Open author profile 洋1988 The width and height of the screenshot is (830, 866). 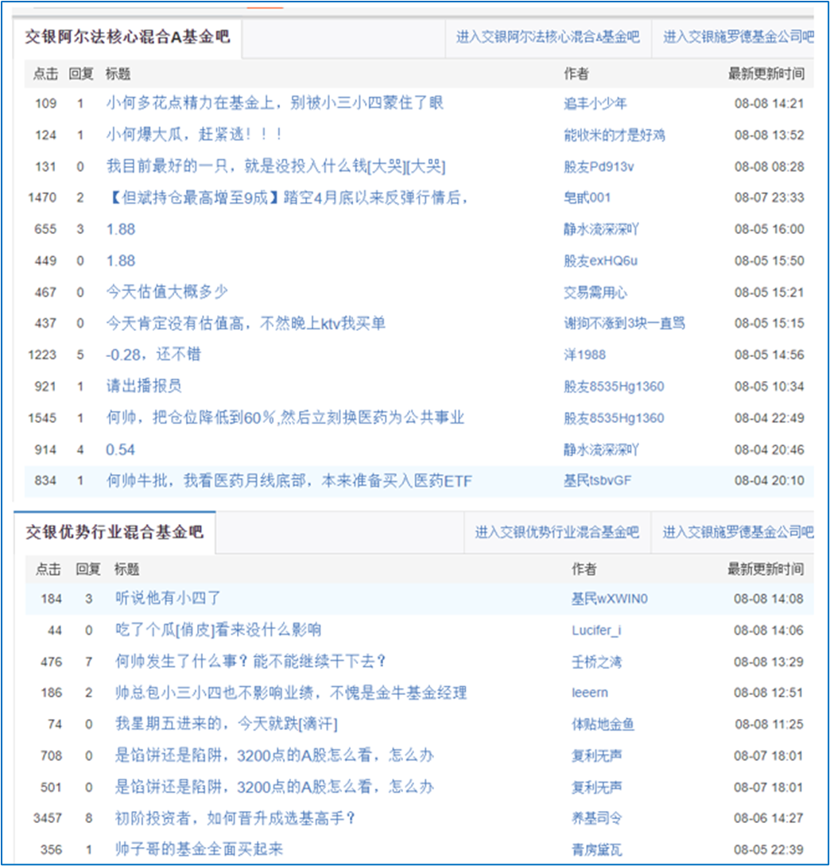[x=584, y=355]
